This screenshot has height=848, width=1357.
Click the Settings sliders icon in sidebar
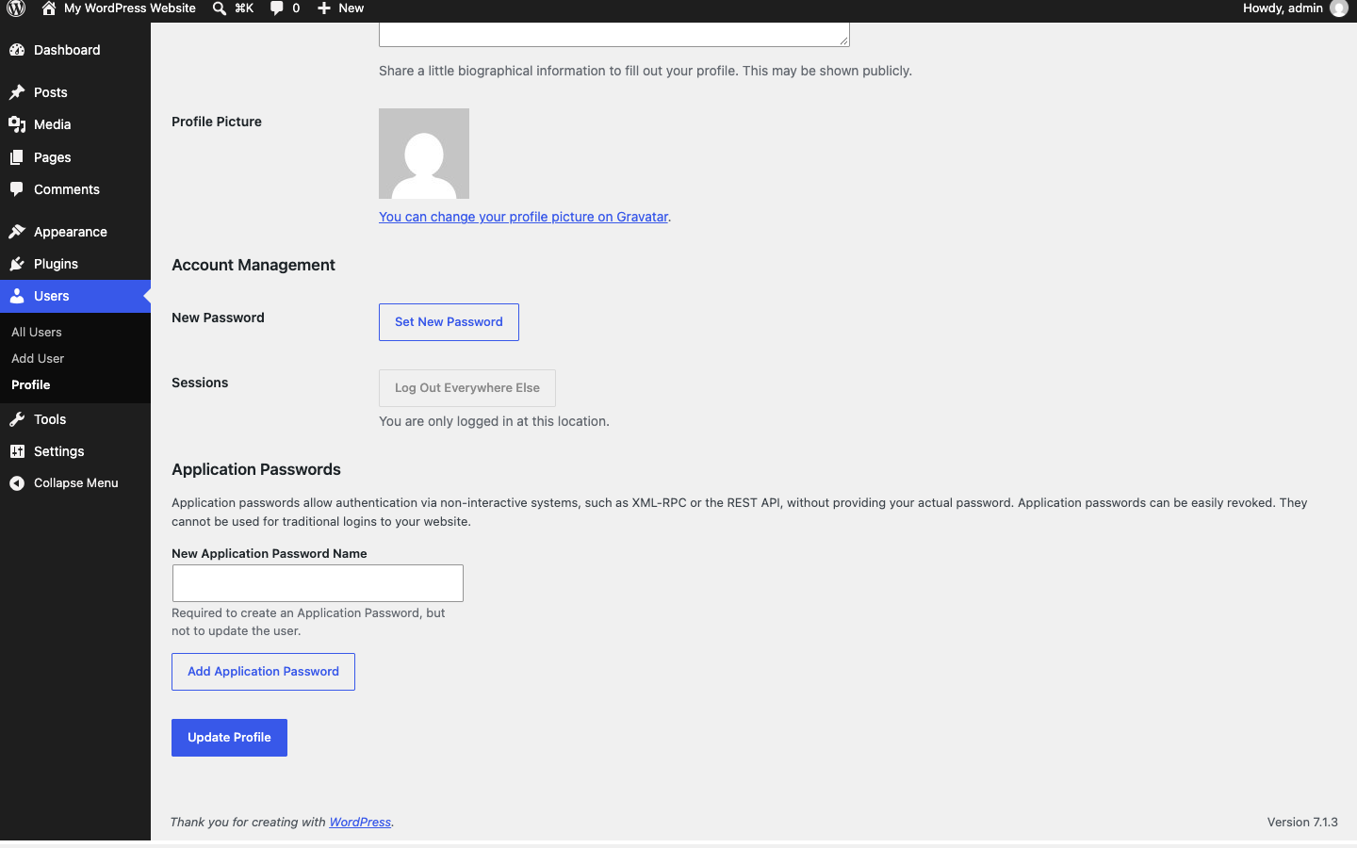coord(17,451)
